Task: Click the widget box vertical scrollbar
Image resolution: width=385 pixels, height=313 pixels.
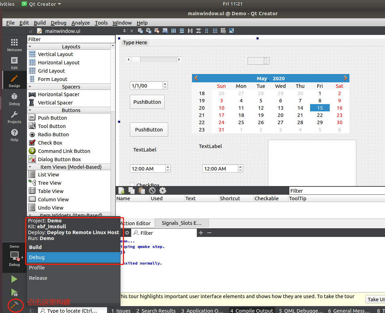Action: [x=113, y=129]
